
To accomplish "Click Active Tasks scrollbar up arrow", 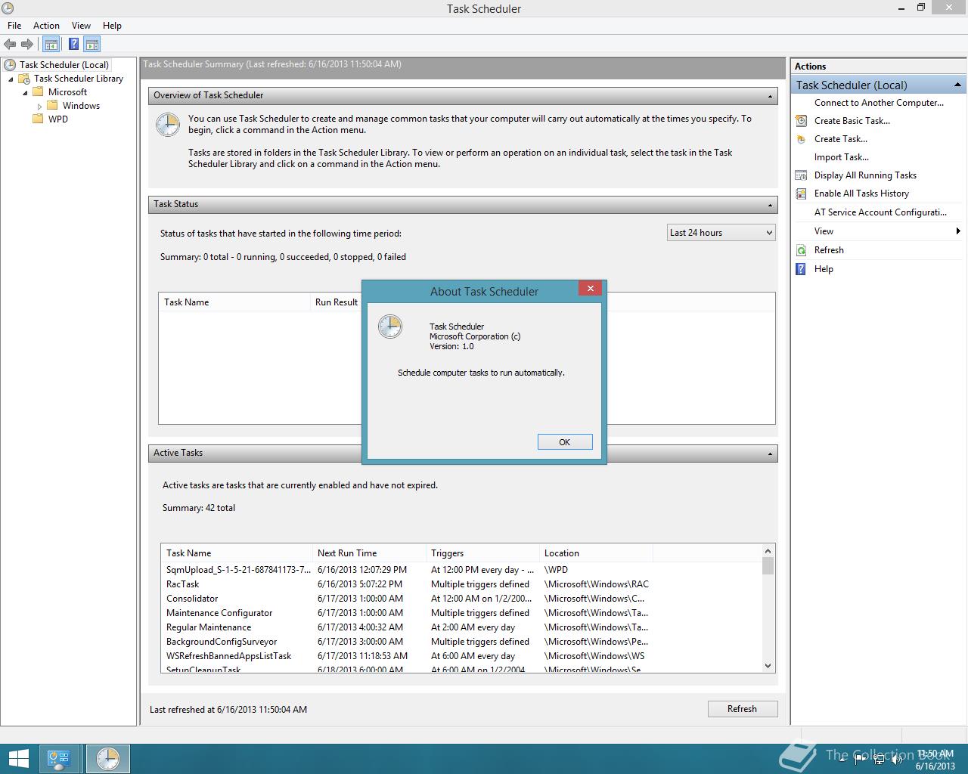I will tap(768, 551).
